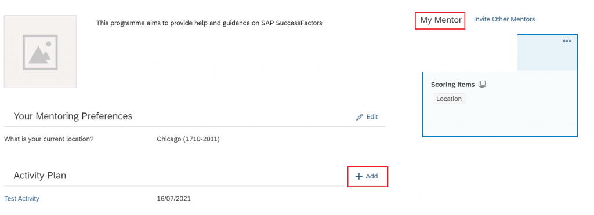Click the Scoring Items label
594x215 pixels.
click(x=452, y=85)
